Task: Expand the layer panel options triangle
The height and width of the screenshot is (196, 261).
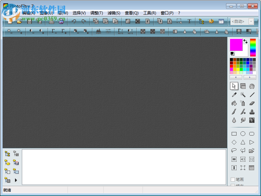Action: [15, 180]
